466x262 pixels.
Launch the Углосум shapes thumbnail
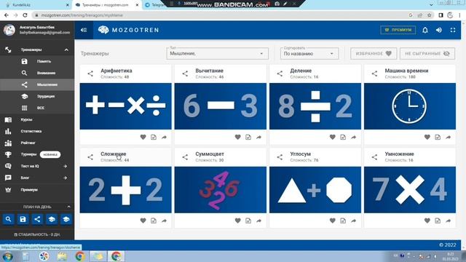(315, 189)
